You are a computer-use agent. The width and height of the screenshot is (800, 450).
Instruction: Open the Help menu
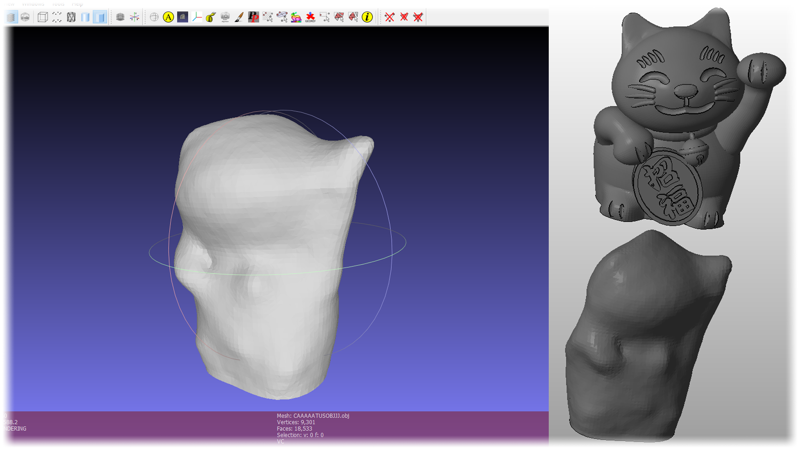pyautogui.click(x=77, y=4)
